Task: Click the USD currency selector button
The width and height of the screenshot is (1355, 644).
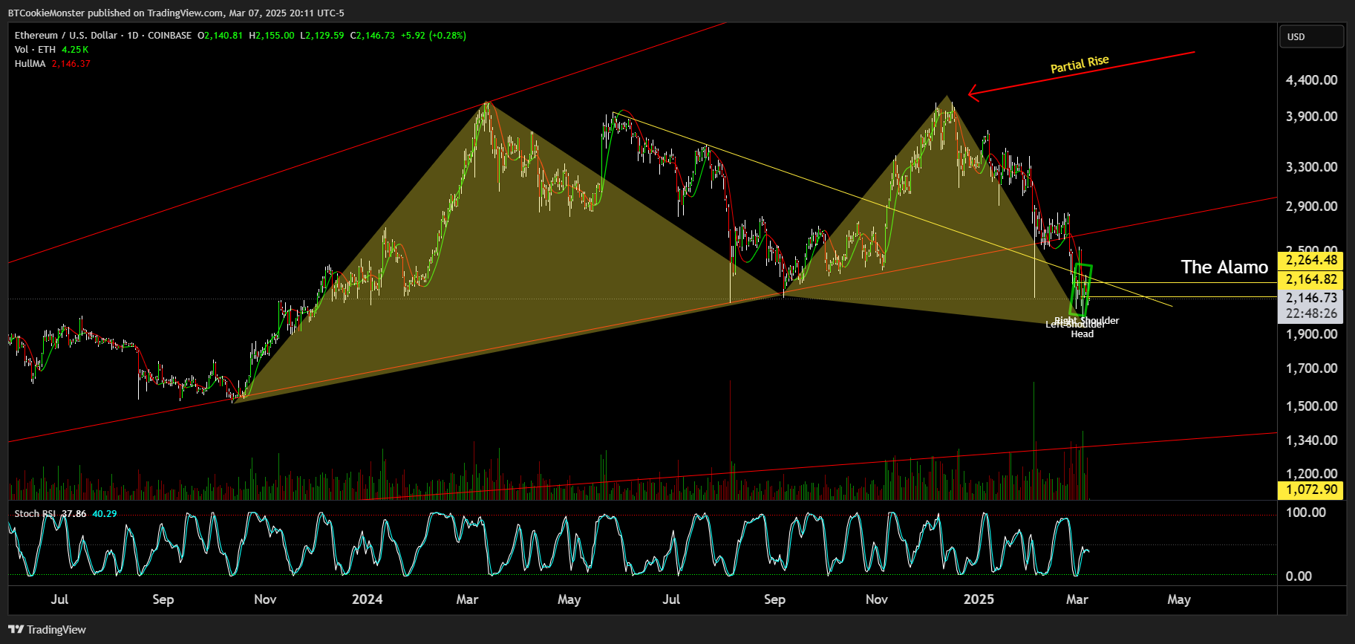Action: 1311,36
